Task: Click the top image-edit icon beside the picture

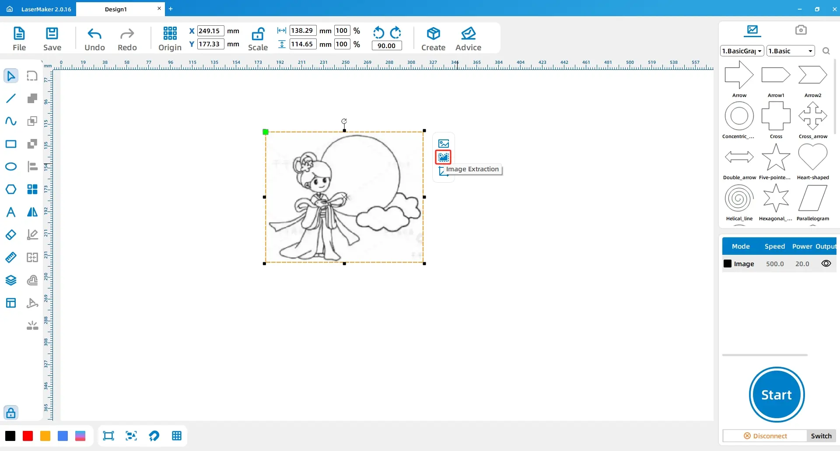Action: [x=444, y=143]
